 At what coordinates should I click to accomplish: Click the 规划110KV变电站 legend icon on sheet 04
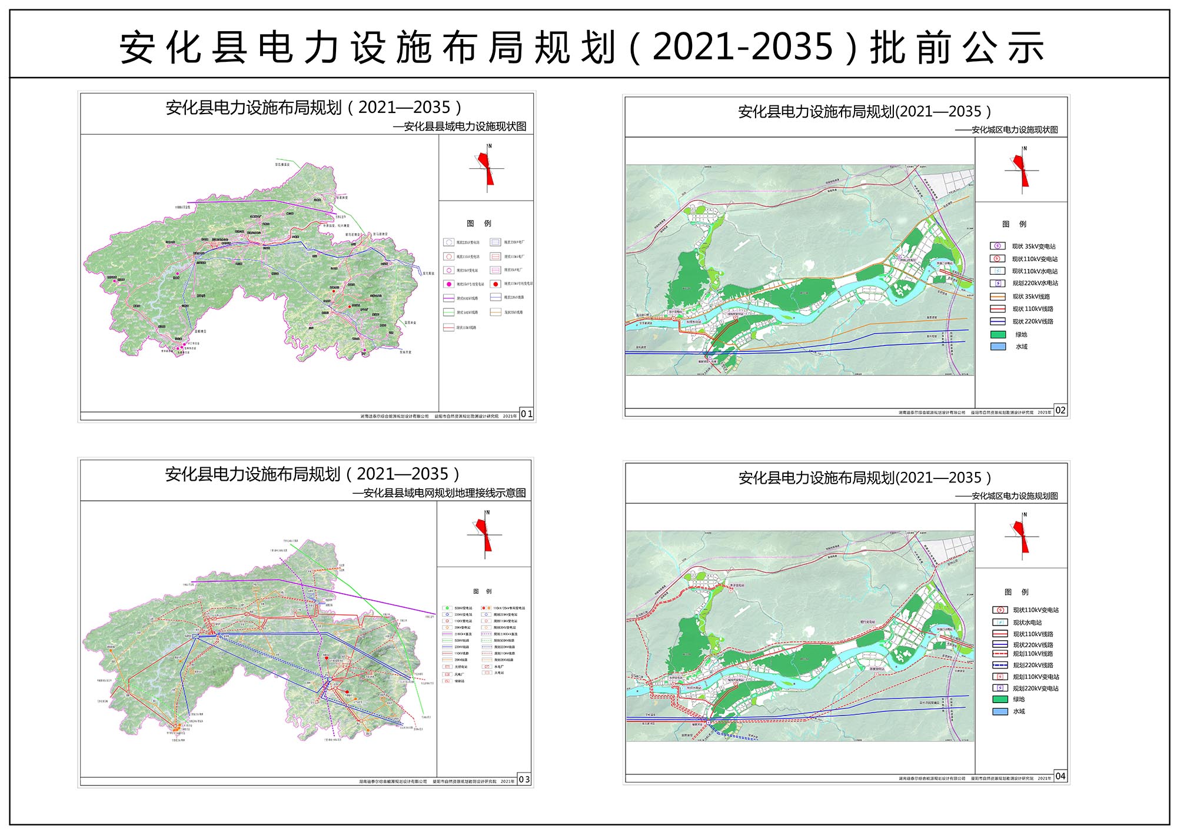click(1000, 677)
